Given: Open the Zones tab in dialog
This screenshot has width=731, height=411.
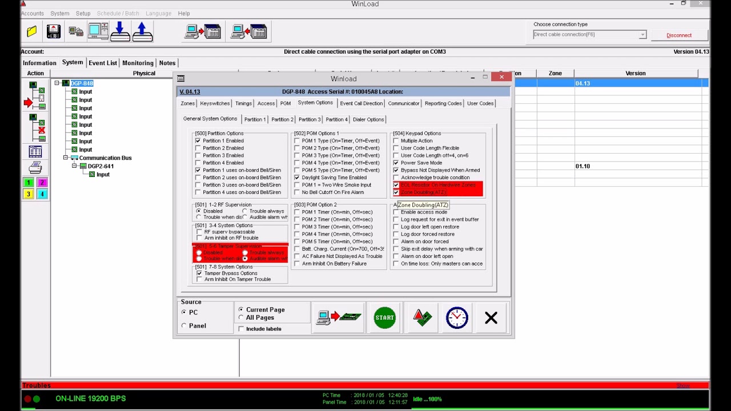Looking at the screenshot, I should (188, 103).
